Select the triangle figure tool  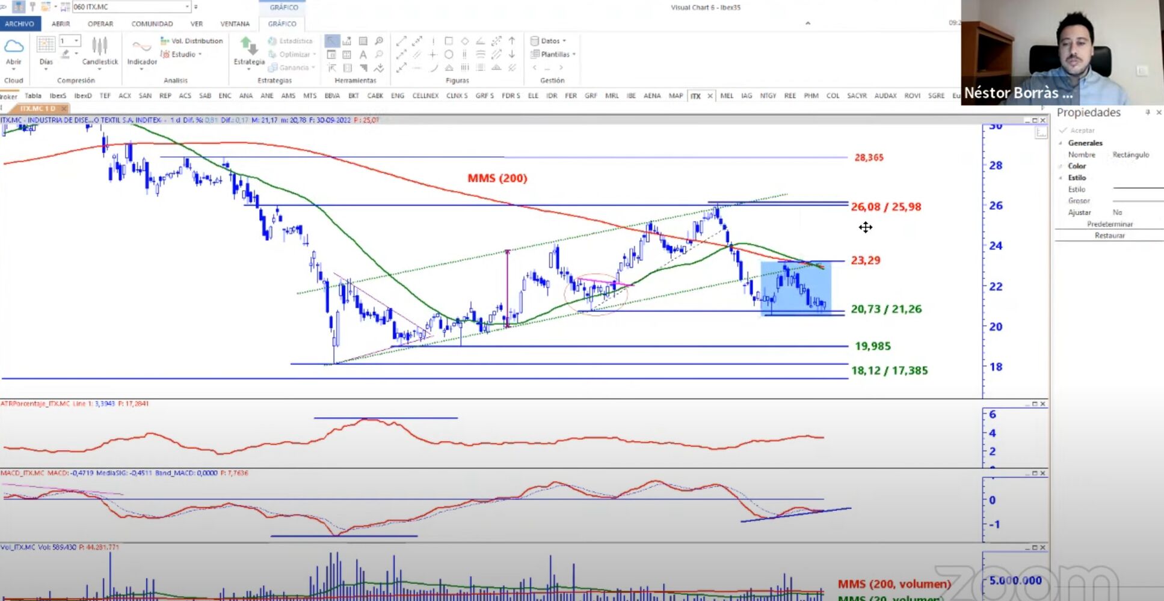[449, 68]
